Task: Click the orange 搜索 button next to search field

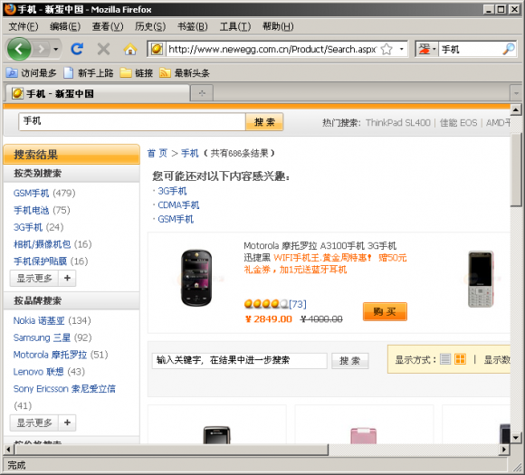Action: point(264,122)
